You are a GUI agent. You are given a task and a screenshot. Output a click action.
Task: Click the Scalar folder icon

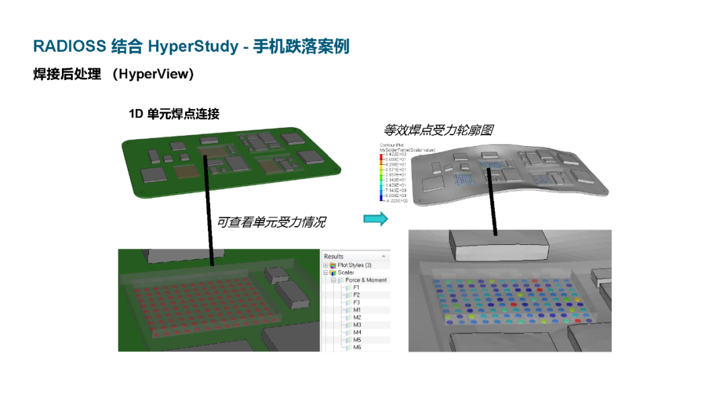click(333, 273)
